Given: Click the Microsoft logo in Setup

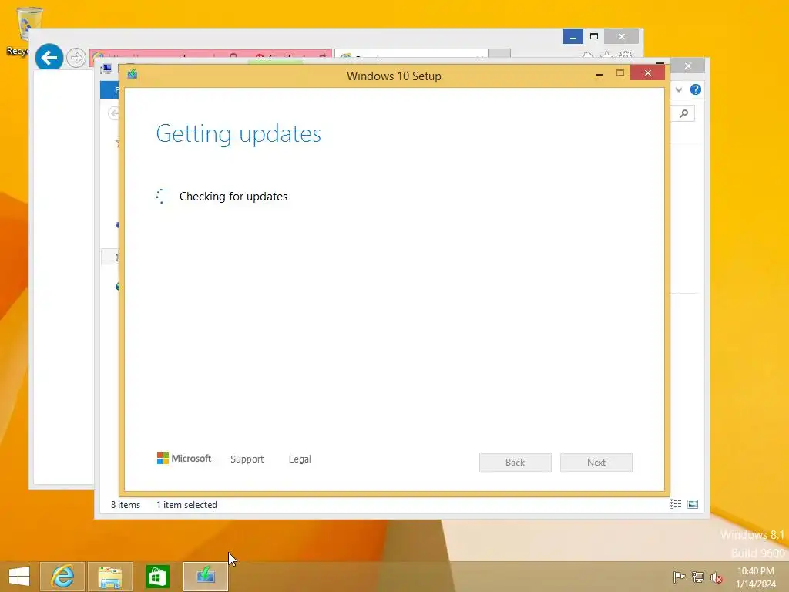Looking at the screenshot, I should click(x=184, y=458).
